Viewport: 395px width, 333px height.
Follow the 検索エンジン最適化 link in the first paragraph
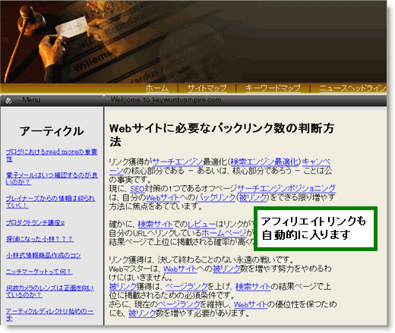click(264, 162)
